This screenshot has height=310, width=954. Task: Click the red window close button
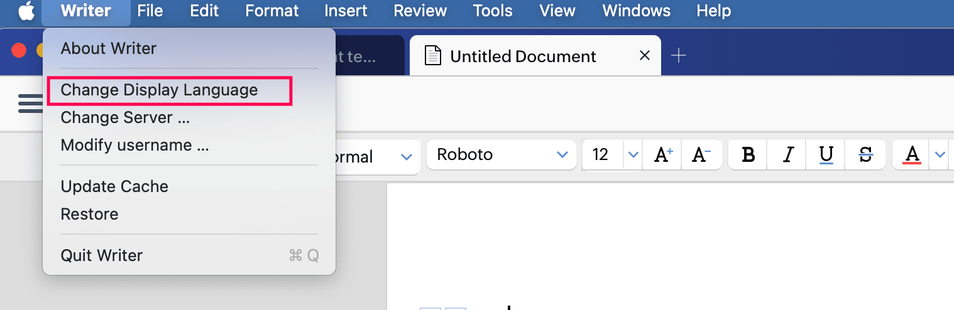19,50
